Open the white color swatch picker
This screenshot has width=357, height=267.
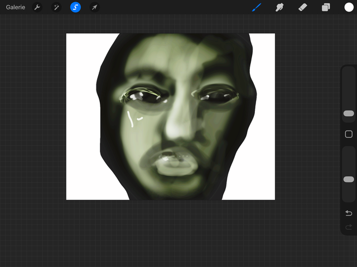pyautogui.click(x=349, y=7)
